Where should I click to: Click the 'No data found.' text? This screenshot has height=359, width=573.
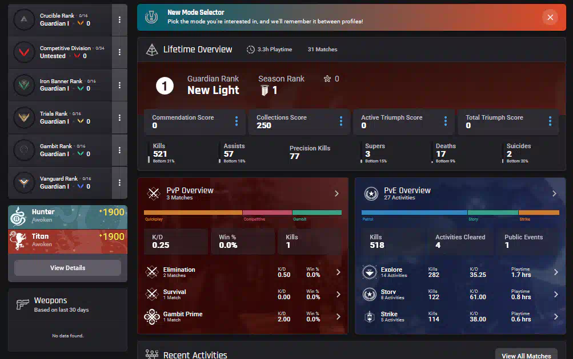[x=67, y=336]
